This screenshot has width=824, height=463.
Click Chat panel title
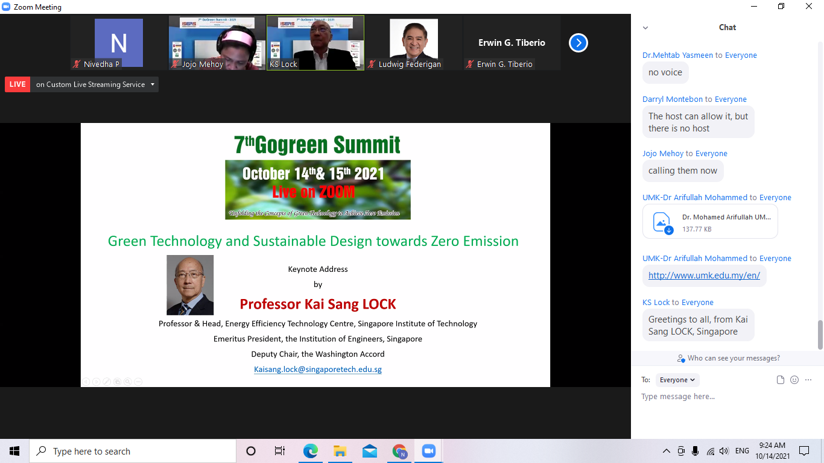727,27
